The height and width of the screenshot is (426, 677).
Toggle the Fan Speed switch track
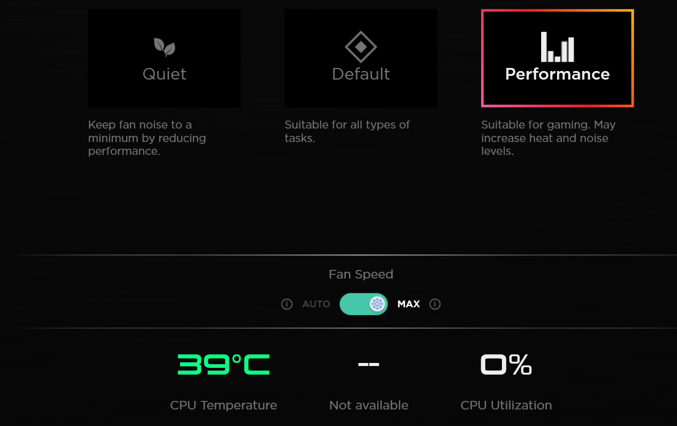click(355, 304)
